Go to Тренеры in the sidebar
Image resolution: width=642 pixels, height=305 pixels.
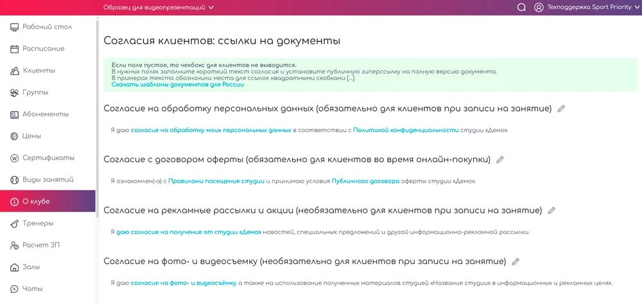pos(48,223)
